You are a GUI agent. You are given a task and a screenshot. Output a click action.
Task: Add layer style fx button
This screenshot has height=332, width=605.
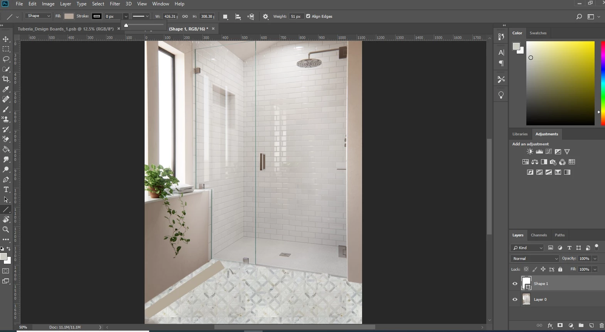pos(550,325)
